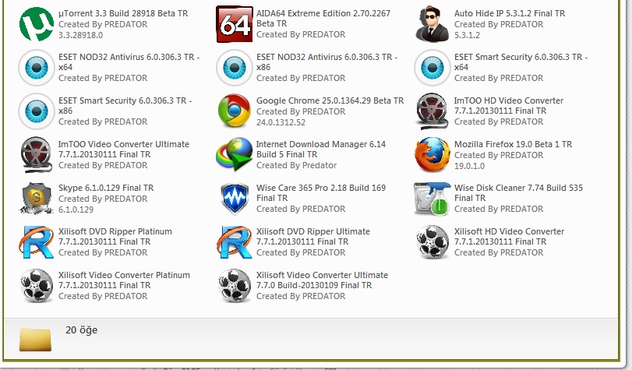Click the folder icon in details pane

36,339
